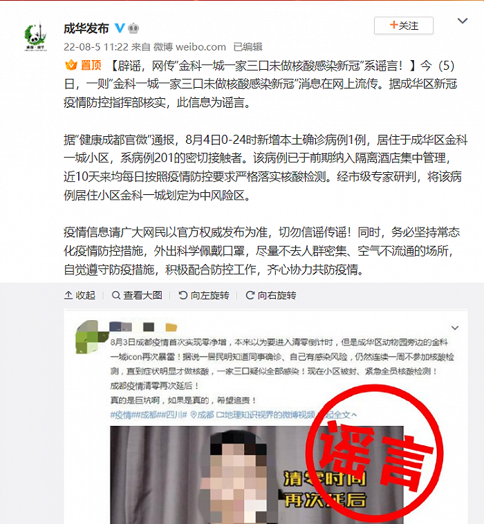Rotate the image left with 向左旋转

click(x=203, y=295)
